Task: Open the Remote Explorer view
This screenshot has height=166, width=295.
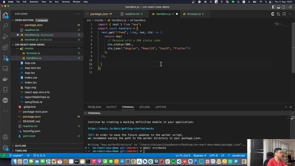Action: [x=5, y=69]
